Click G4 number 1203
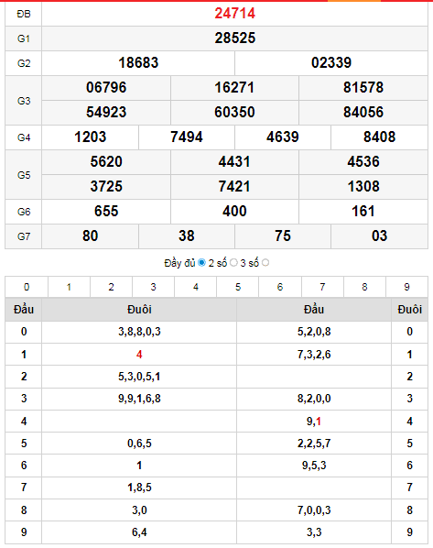 [x=90, y=137]
